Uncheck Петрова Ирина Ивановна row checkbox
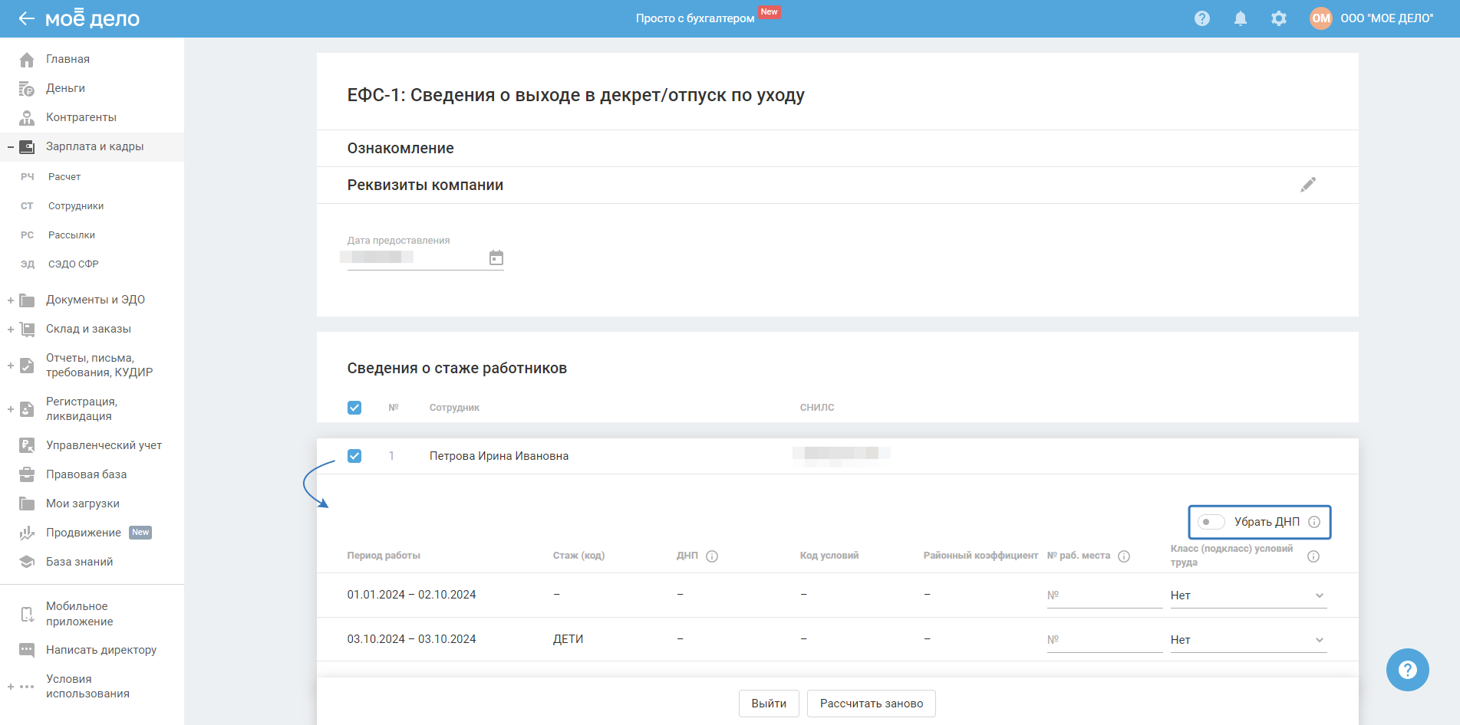 [x=354, y=456]
